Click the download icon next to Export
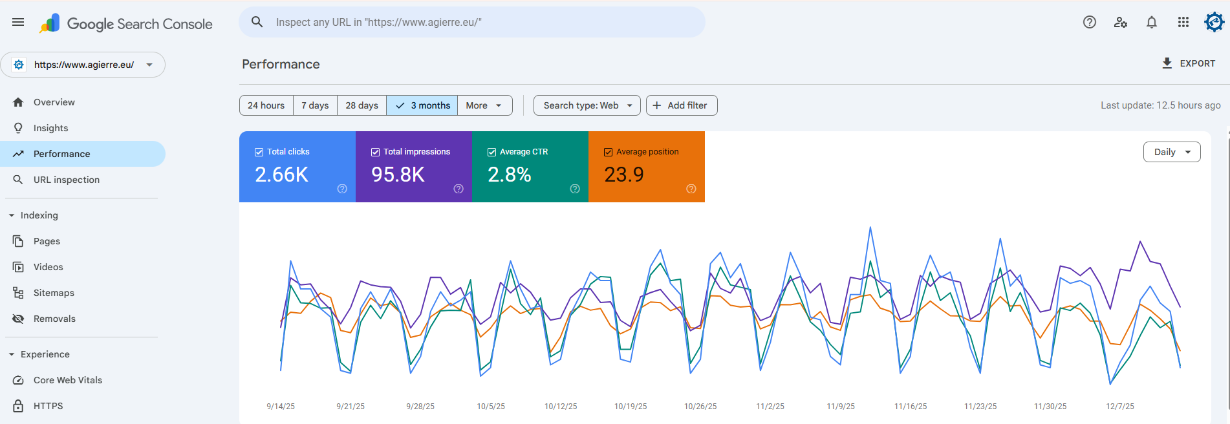1230x424 pixels. click(1167, 63)
